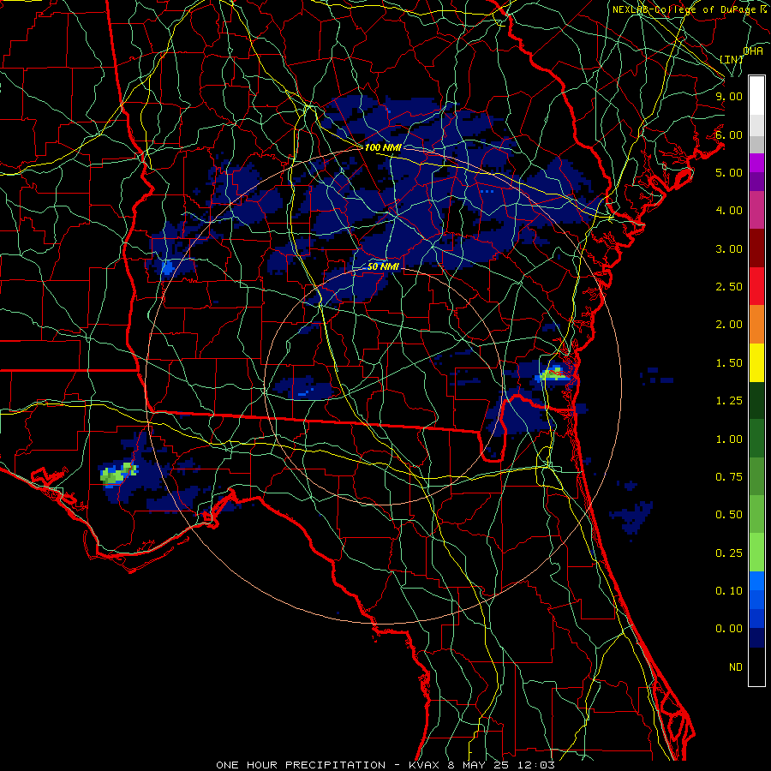Click the 0.75 legend value
This screenshot has width=771, height=771.
[729, 477]
